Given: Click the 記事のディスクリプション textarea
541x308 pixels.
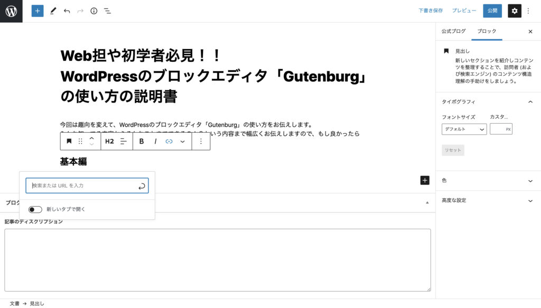Looking at the screenshot, I should pyautogui.click(x=218, y=260).
